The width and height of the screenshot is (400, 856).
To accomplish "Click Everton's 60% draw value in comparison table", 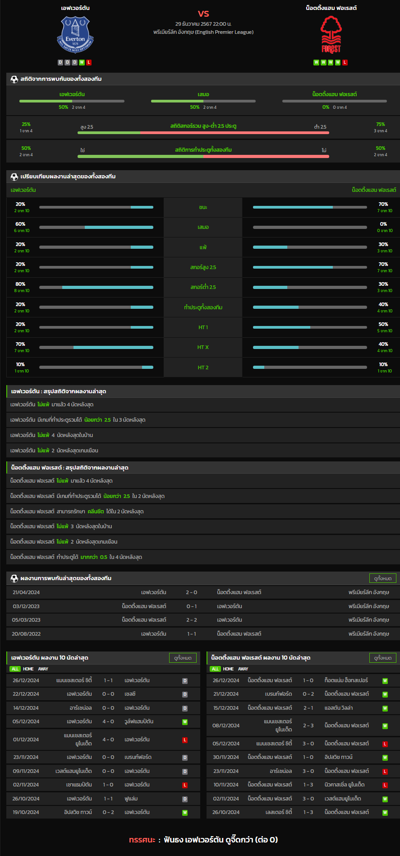I will [20, 224].
